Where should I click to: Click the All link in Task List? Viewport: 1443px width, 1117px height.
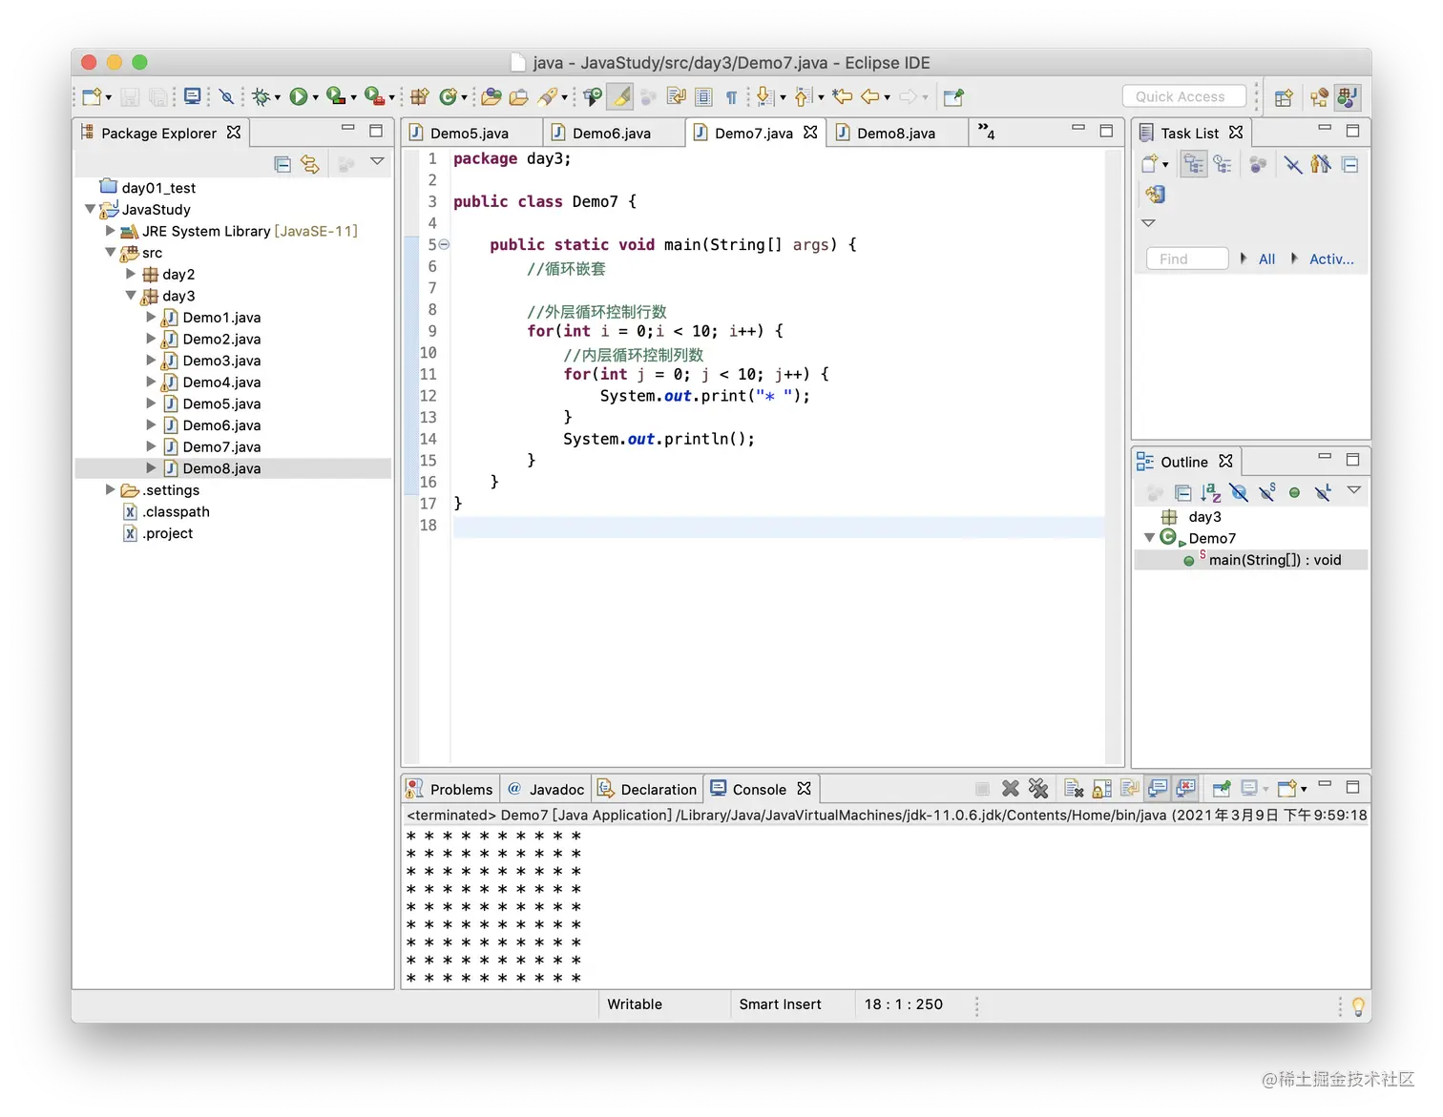coord(1266,259)
